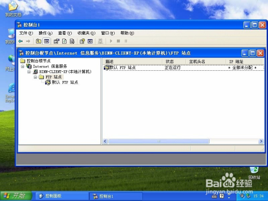Select 控制台根节点 in the tree

point(39,61)
